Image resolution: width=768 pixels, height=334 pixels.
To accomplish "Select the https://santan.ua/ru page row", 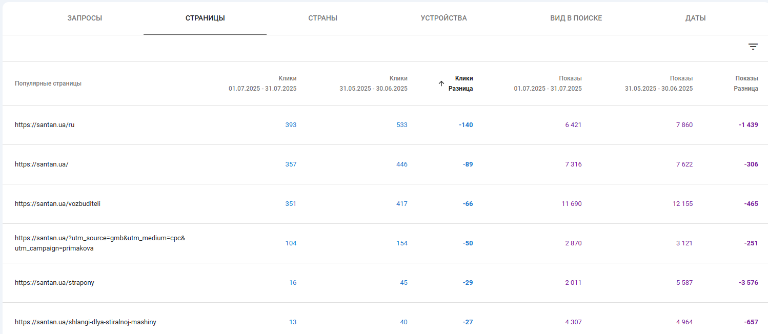I will coord(385,125).
